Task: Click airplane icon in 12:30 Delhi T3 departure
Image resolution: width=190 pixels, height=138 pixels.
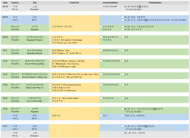Action: 146,20
